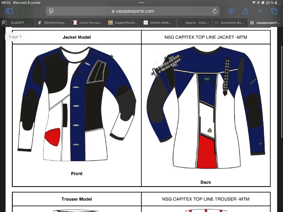Screen dimensions: 283x212
Task: Open the Carte Parcou tab
Action: (88, 23)
